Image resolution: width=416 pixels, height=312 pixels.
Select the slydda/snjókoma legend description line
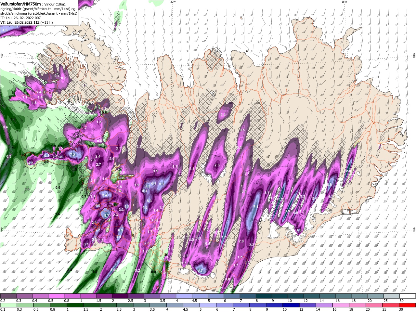tap(39, 13)
